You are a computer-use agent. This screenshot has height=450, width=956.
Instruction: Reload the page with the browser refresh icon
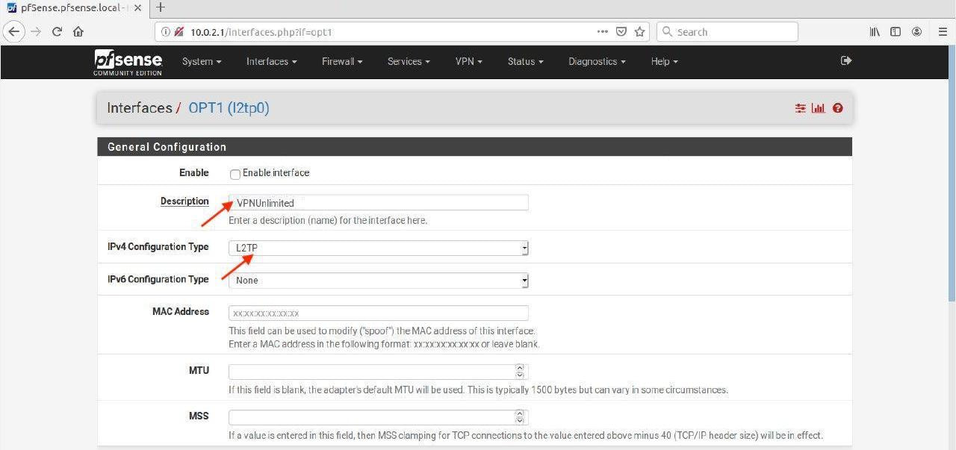[57, 32]
